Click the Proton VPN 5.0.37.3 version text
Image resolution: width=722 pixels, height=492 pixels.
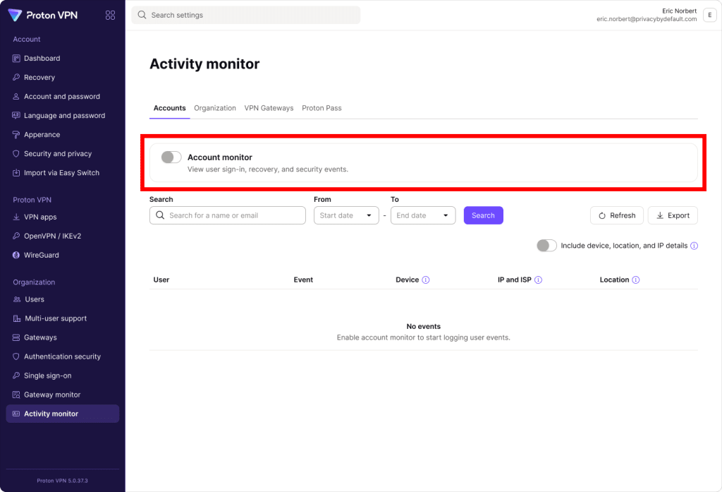(x=62, y=481)
